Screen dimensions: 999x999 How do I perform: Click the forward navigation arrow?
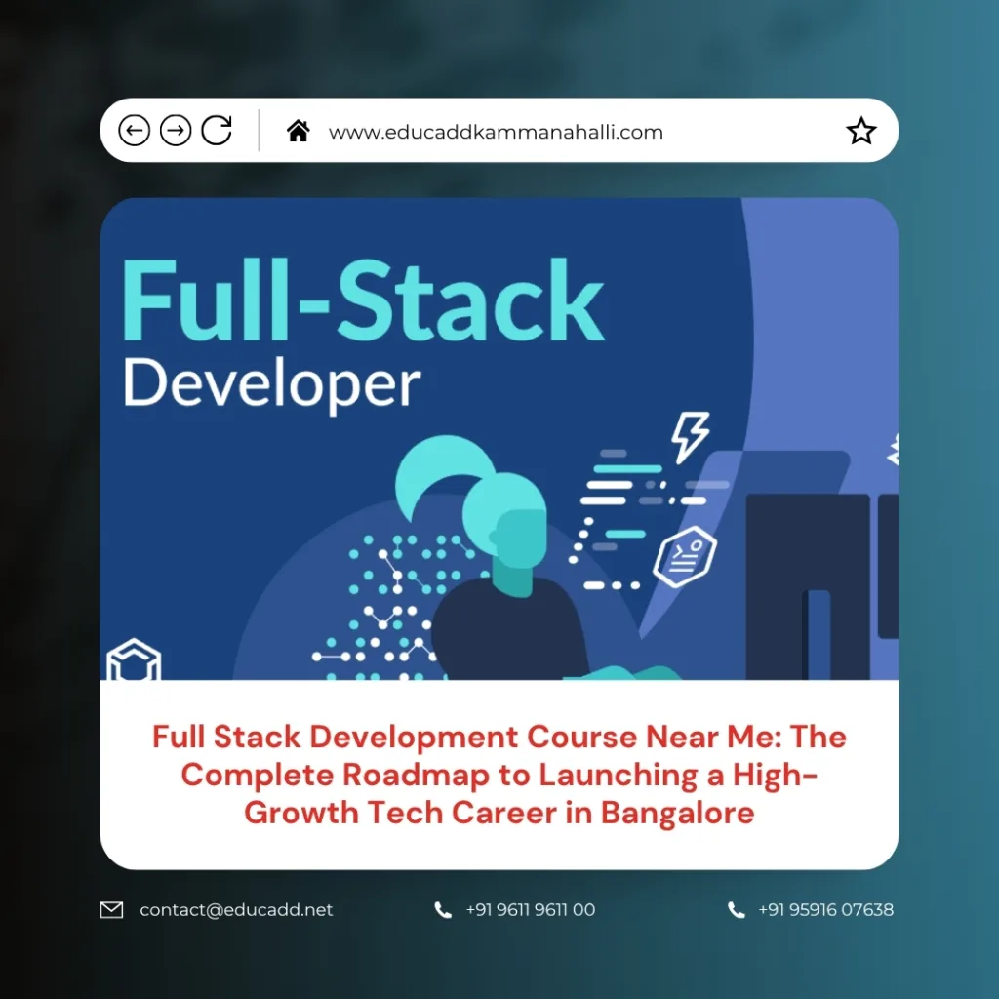175,130
